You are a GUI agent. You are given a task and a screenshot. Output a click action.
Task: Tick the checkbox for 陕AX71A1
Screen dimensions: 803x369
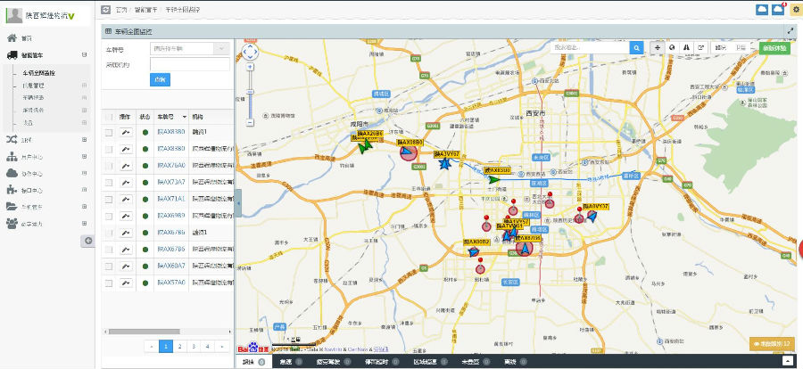pos(109,199)
